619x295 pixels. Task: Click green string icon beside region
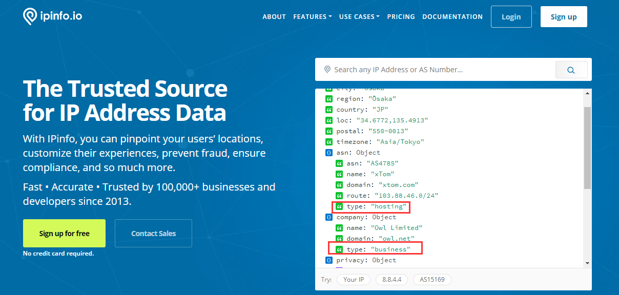point(329,99)
